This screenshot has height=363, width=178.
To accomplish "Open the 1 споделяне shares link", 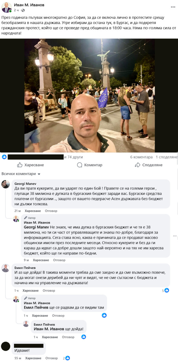I will pos(167,157).
